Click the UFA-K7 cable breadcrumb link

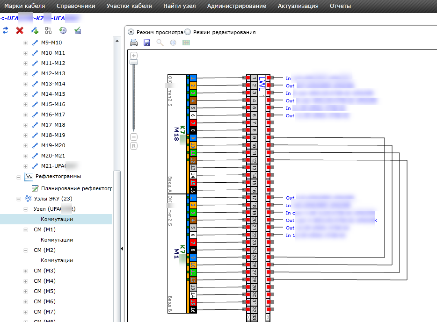40,18
